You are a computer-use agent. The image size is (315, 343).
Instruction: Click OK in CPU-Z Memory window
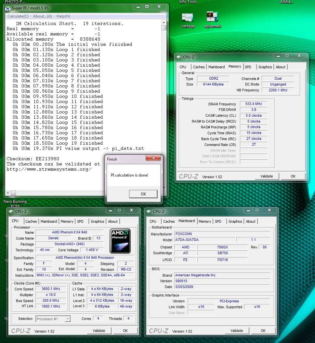[x=293, y=176]
